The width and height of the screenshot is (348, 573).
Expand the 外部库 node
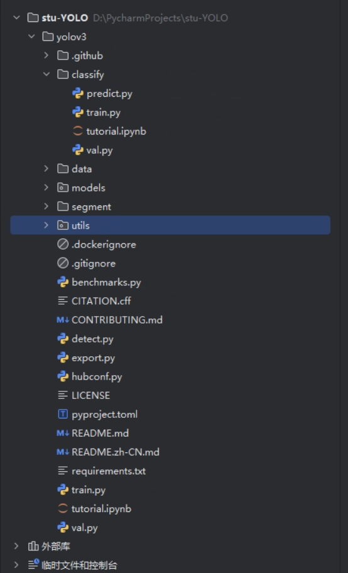[16, 547]
